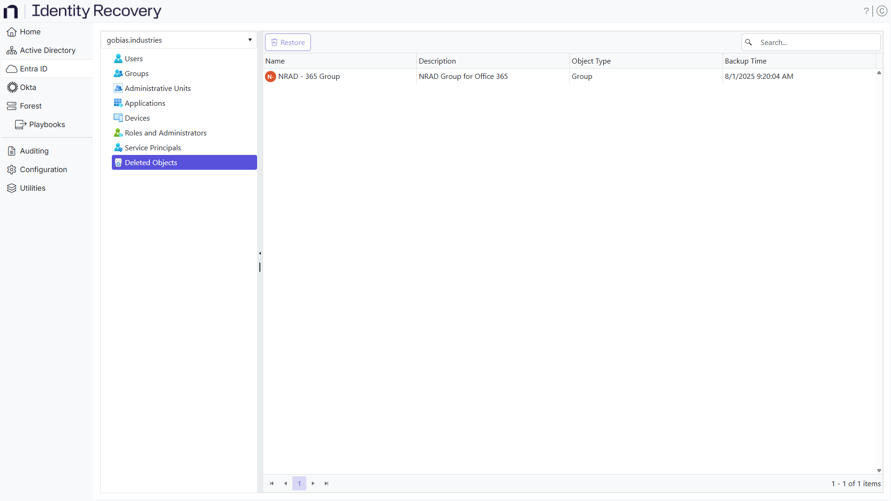Open the Help question mark icon

coord(866,11)
